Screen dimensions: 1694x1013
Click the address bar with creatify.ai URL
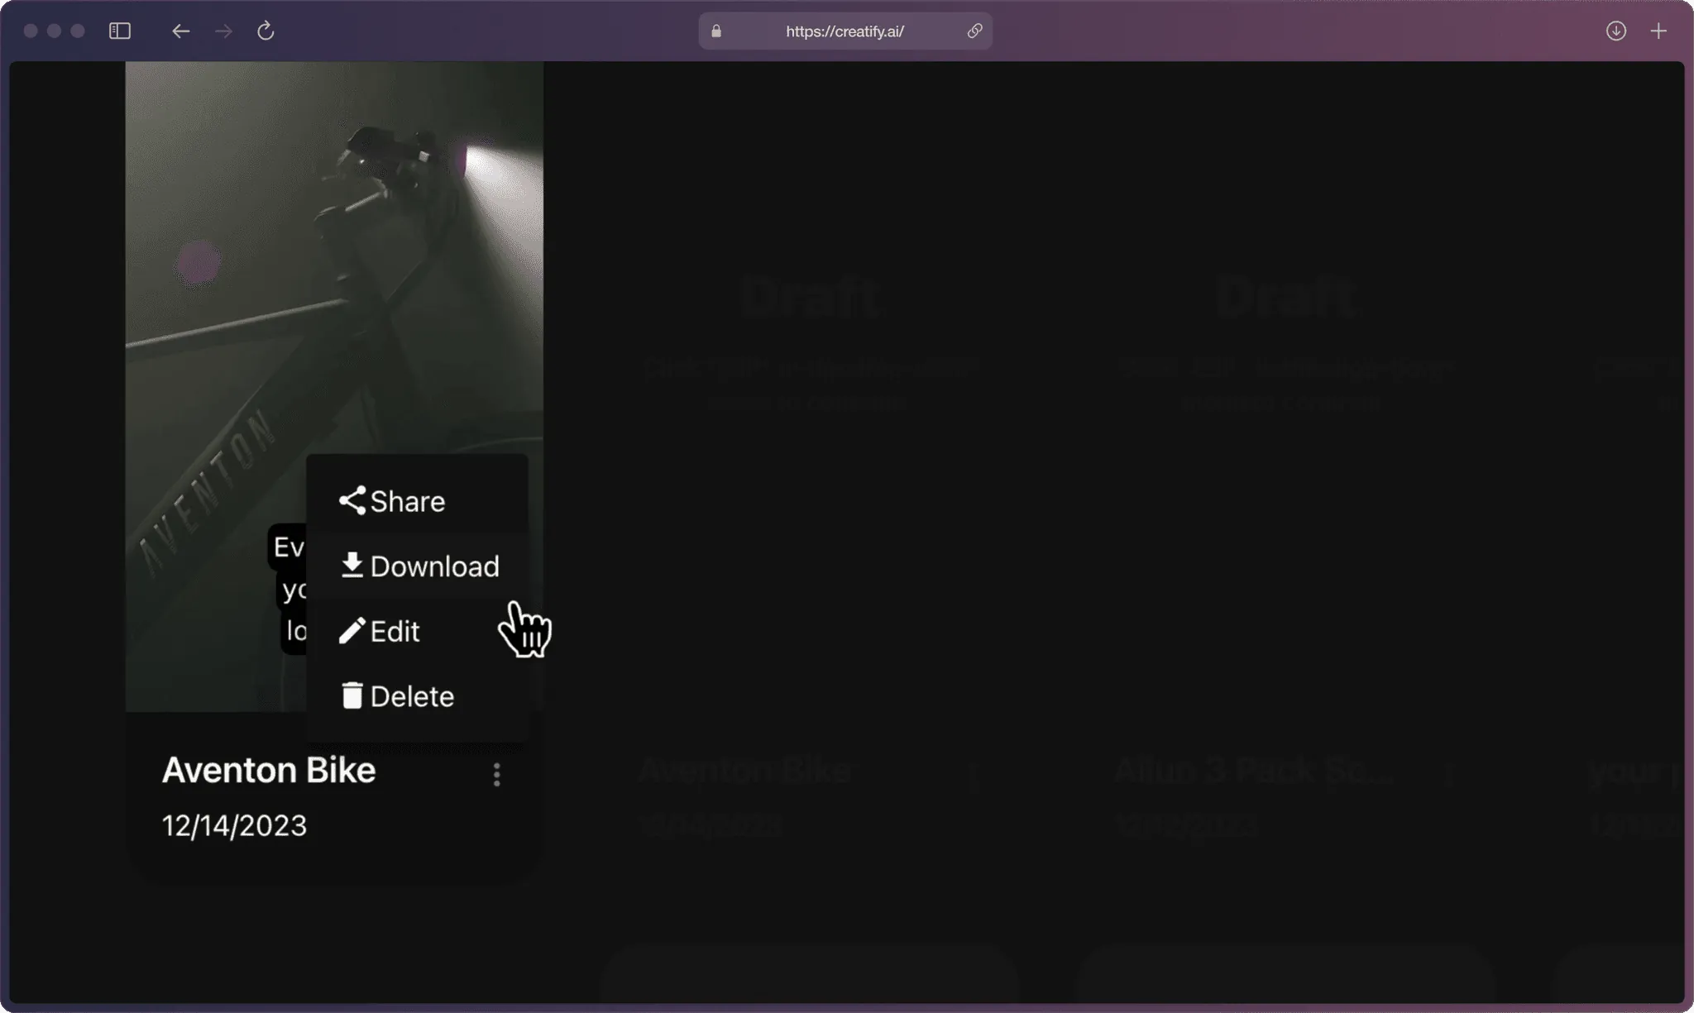845,31
